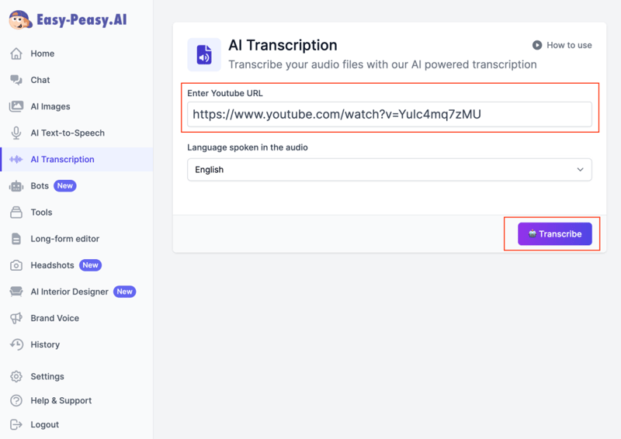The height and width of the screenshot is (439, 621).
Task: Click the Youtube URL input field
Action: click(389, 115)
